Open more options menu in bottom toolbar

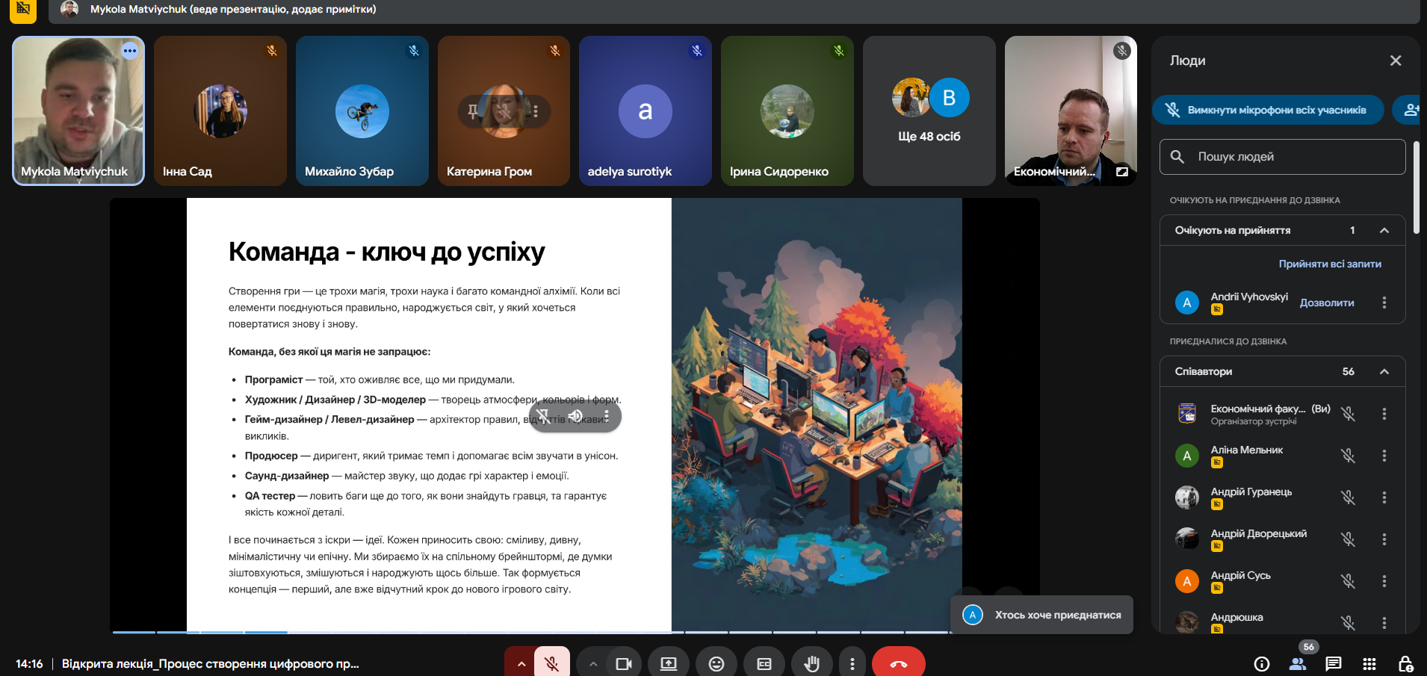[x=852, y=663]
